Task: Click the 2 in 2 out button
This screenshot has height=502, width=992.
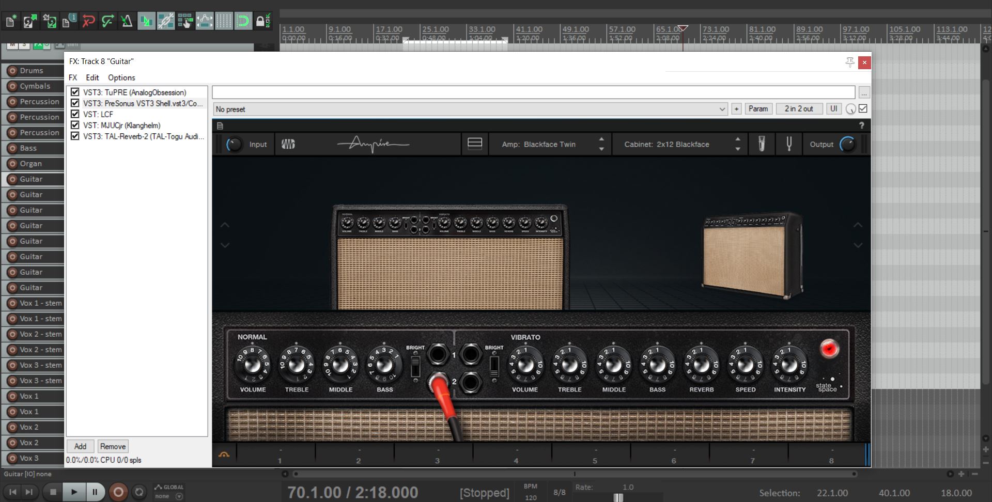Action: click(799, 108)
